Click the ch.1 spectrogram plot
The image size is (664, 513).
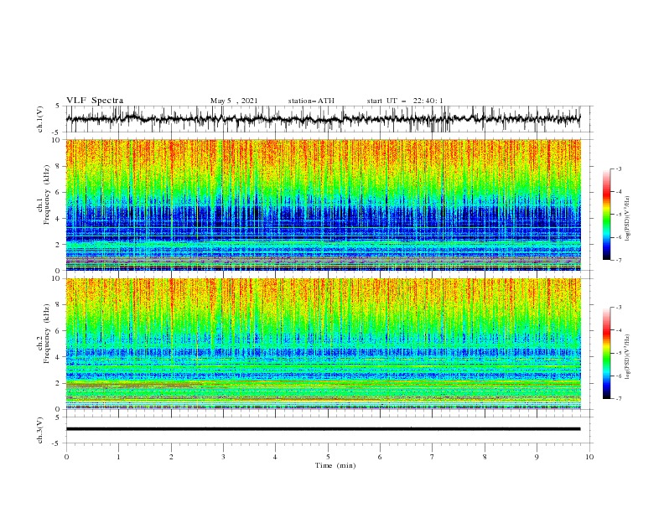coord(323,205)
